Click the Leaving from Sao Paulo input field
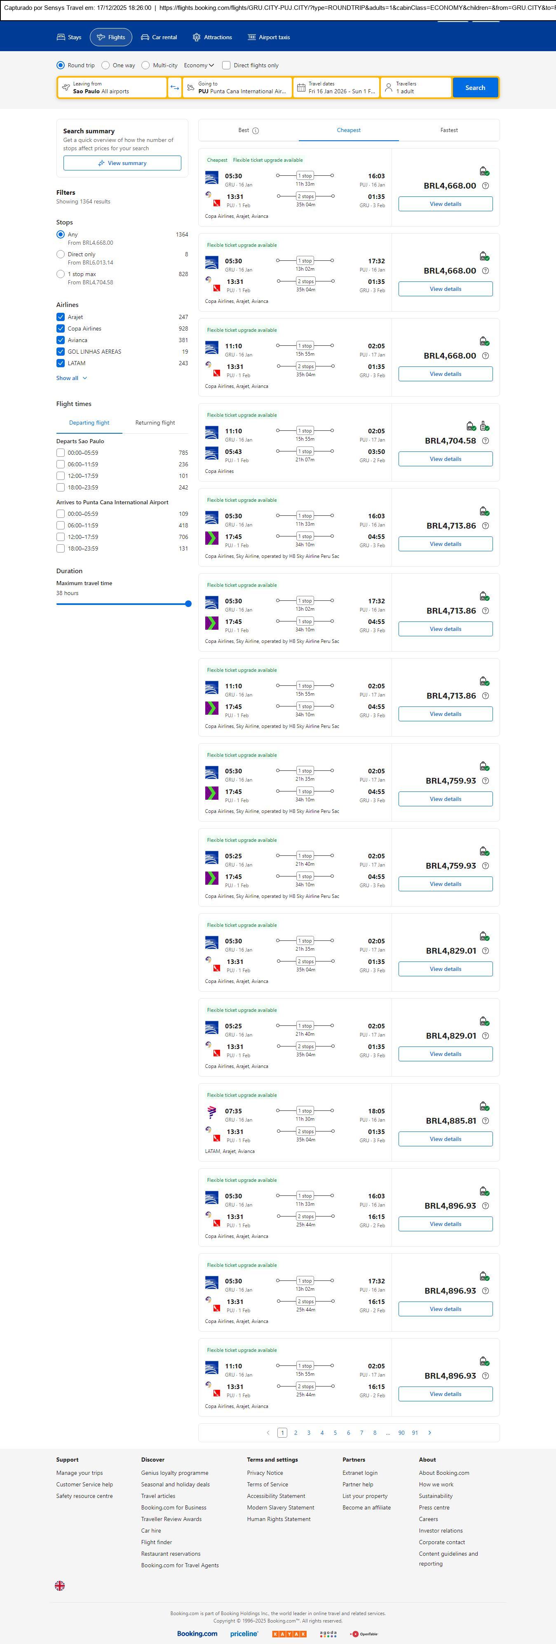This screenshot has height=1644, width=556. pyautogui.click(x=112, y=87)
